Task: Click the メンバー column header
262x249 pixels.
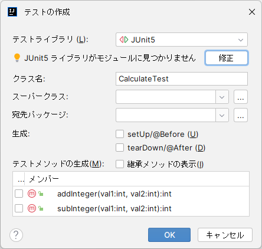Action: [137, 179]
